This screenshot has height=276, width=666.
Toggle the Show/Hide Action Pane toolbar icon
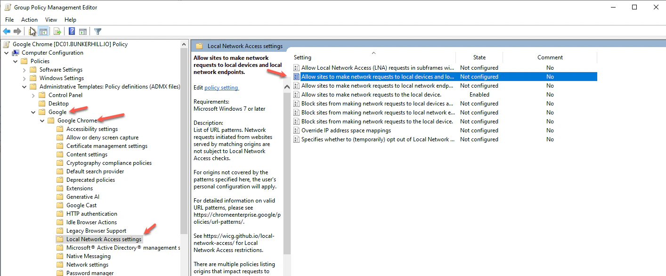click(83, 32)
